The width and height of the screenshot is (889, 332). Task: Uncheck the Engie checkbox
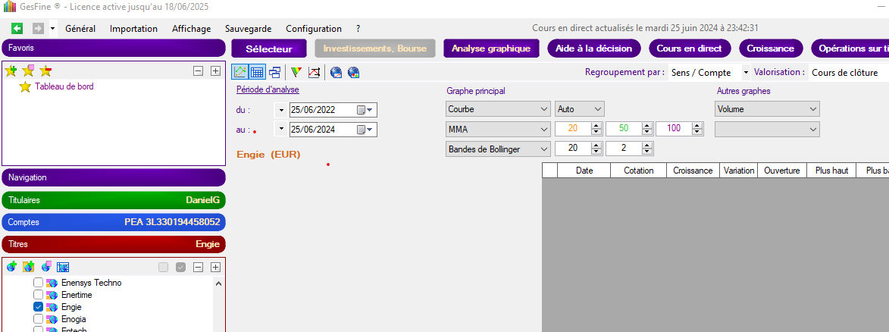[x=38, y=307]
